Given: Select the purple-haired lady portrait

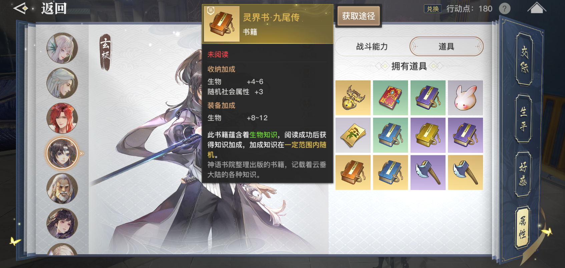Looking at the screenshot, I should (62, 223).
